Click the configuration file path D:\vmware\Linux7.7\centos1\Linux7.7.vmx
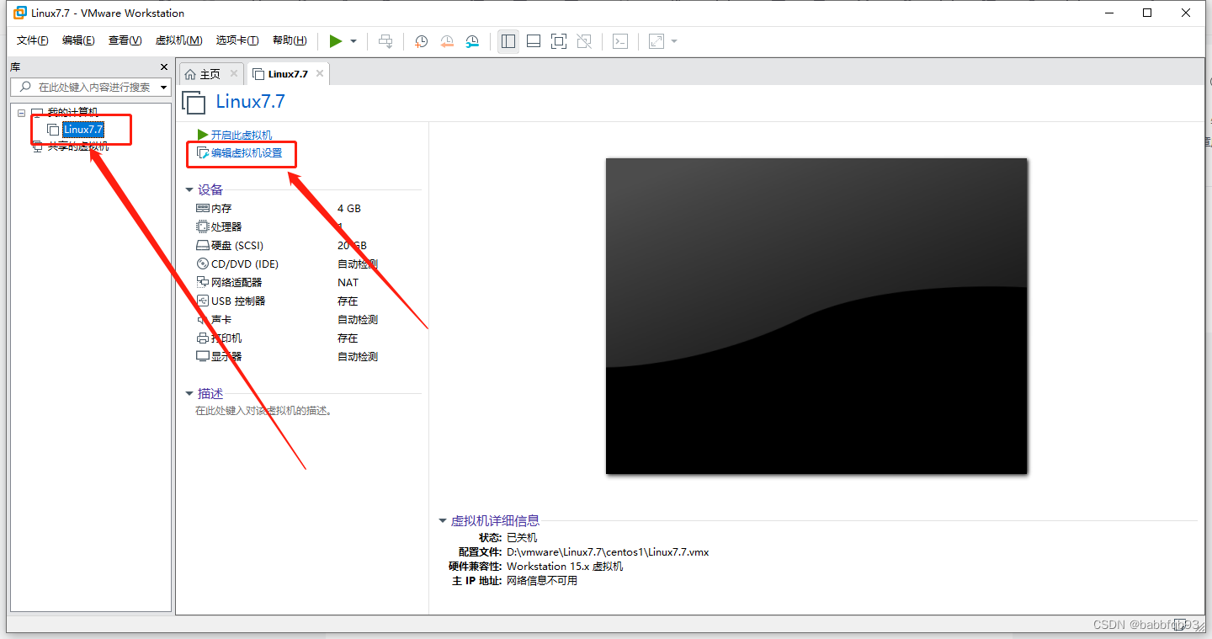 pos(608,552)
